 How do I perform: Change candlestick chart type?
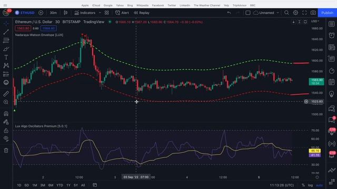(65, 13)
